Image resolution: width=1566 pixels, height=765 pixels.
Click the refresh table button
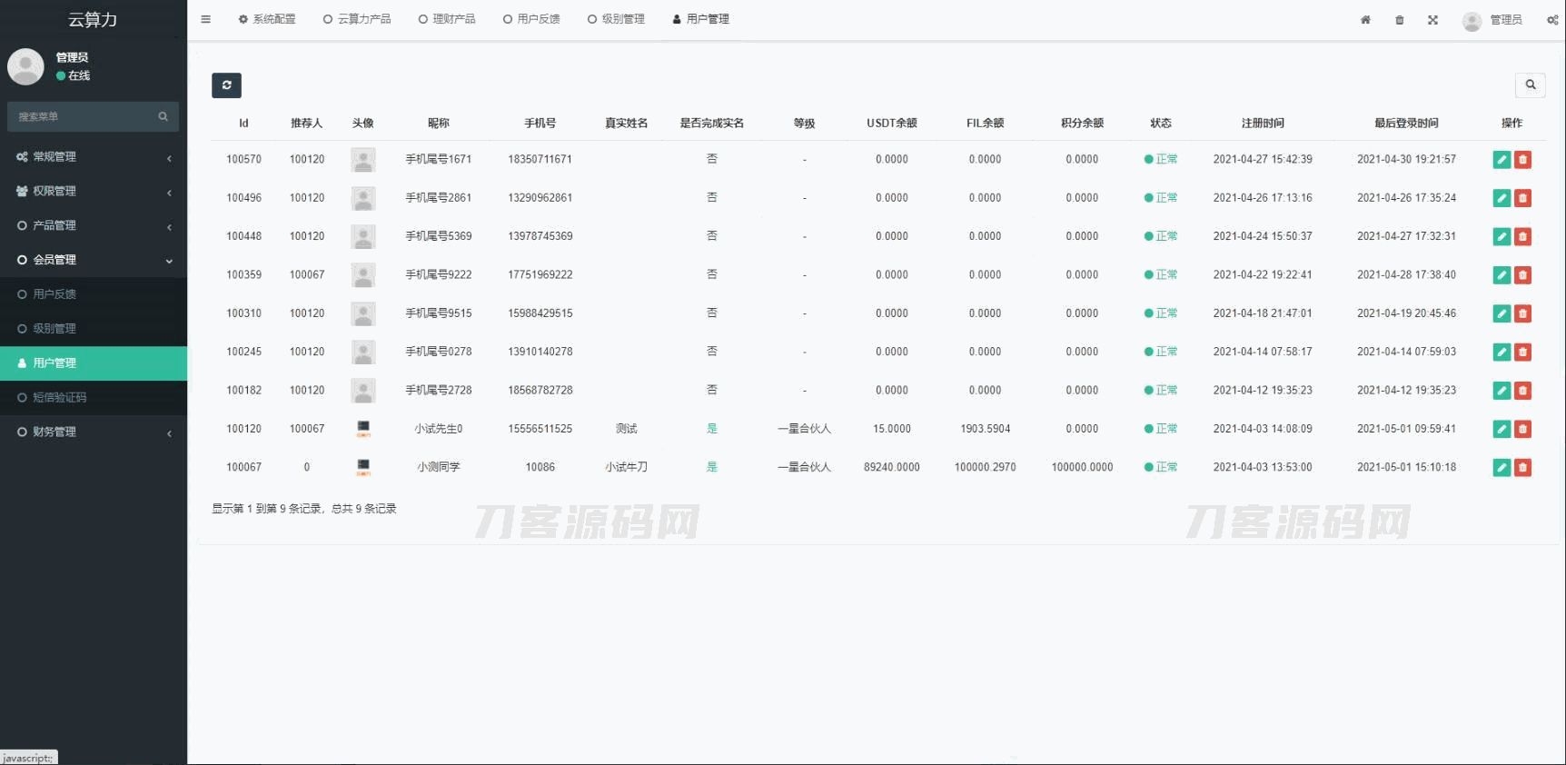(x=226, y=85)
